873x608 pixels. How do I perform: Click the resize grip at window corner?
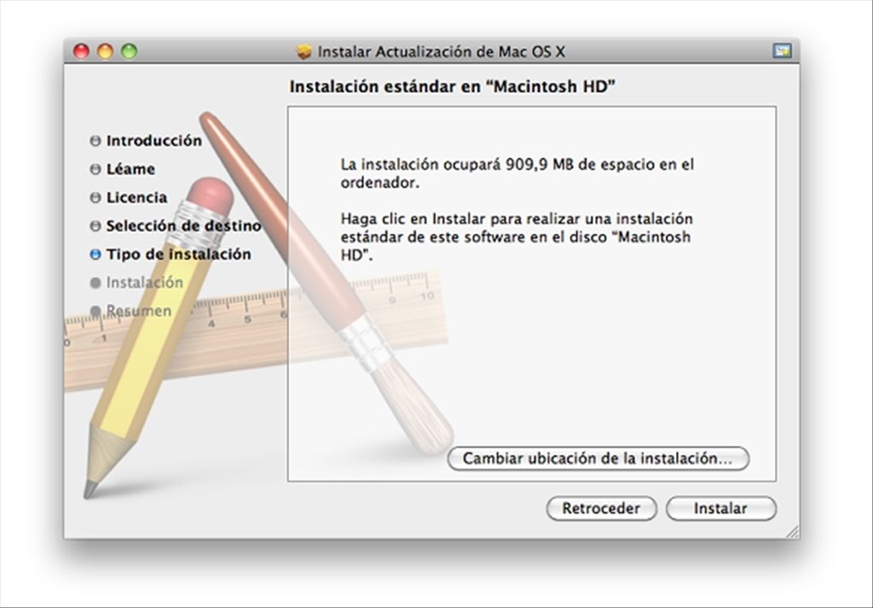click(x=792, y=532)
